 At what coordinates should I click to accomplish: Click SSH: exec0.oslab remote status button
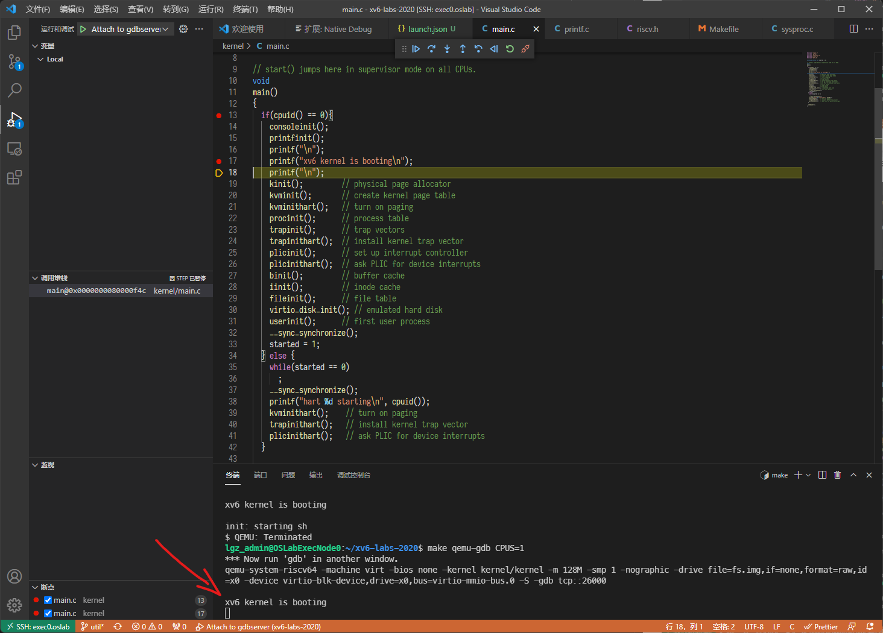[37, 626]
